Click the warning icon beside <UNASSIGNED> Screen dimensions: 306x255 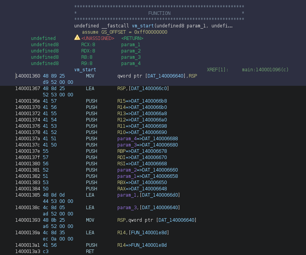tap(77, 38)
